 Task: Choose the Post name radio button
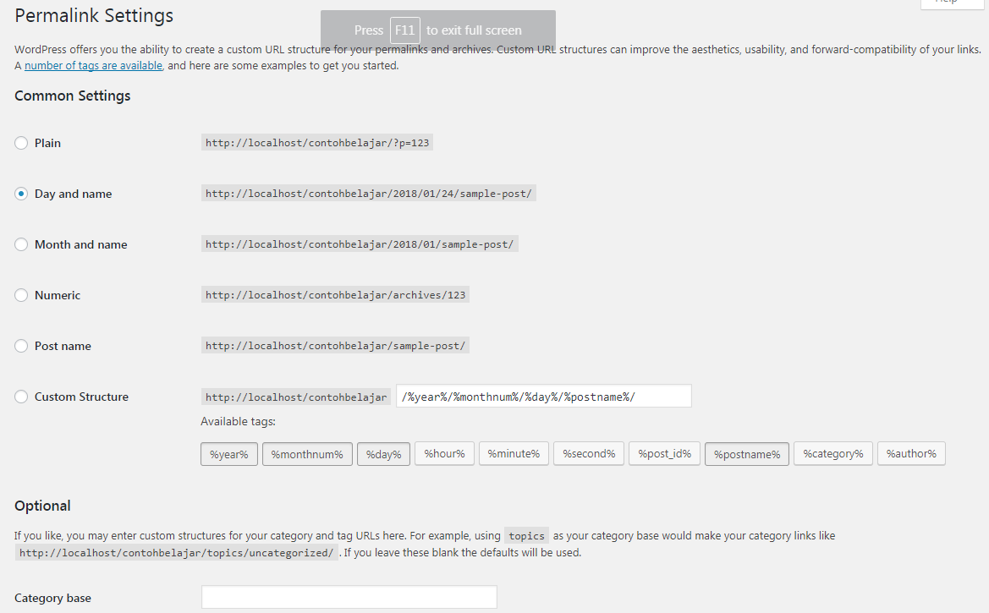[x=21, y=346]
